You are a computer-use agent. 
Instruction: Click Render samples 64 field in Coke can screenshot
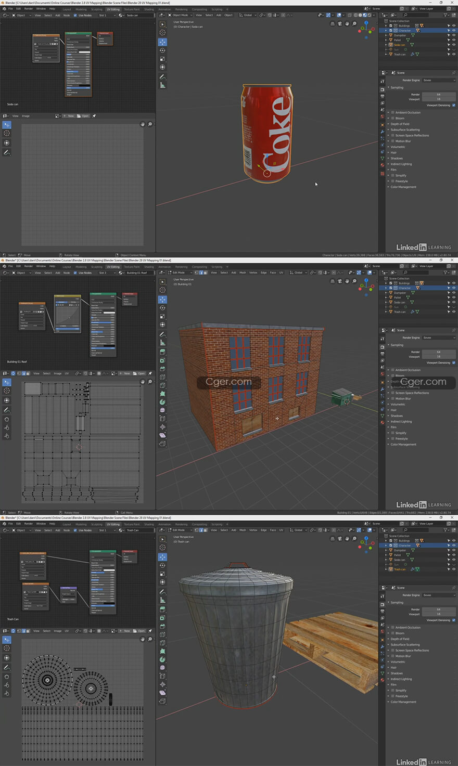(x=439, y=95)
